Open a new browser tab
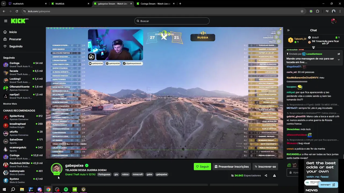344x193 pixels. (180, 4)
